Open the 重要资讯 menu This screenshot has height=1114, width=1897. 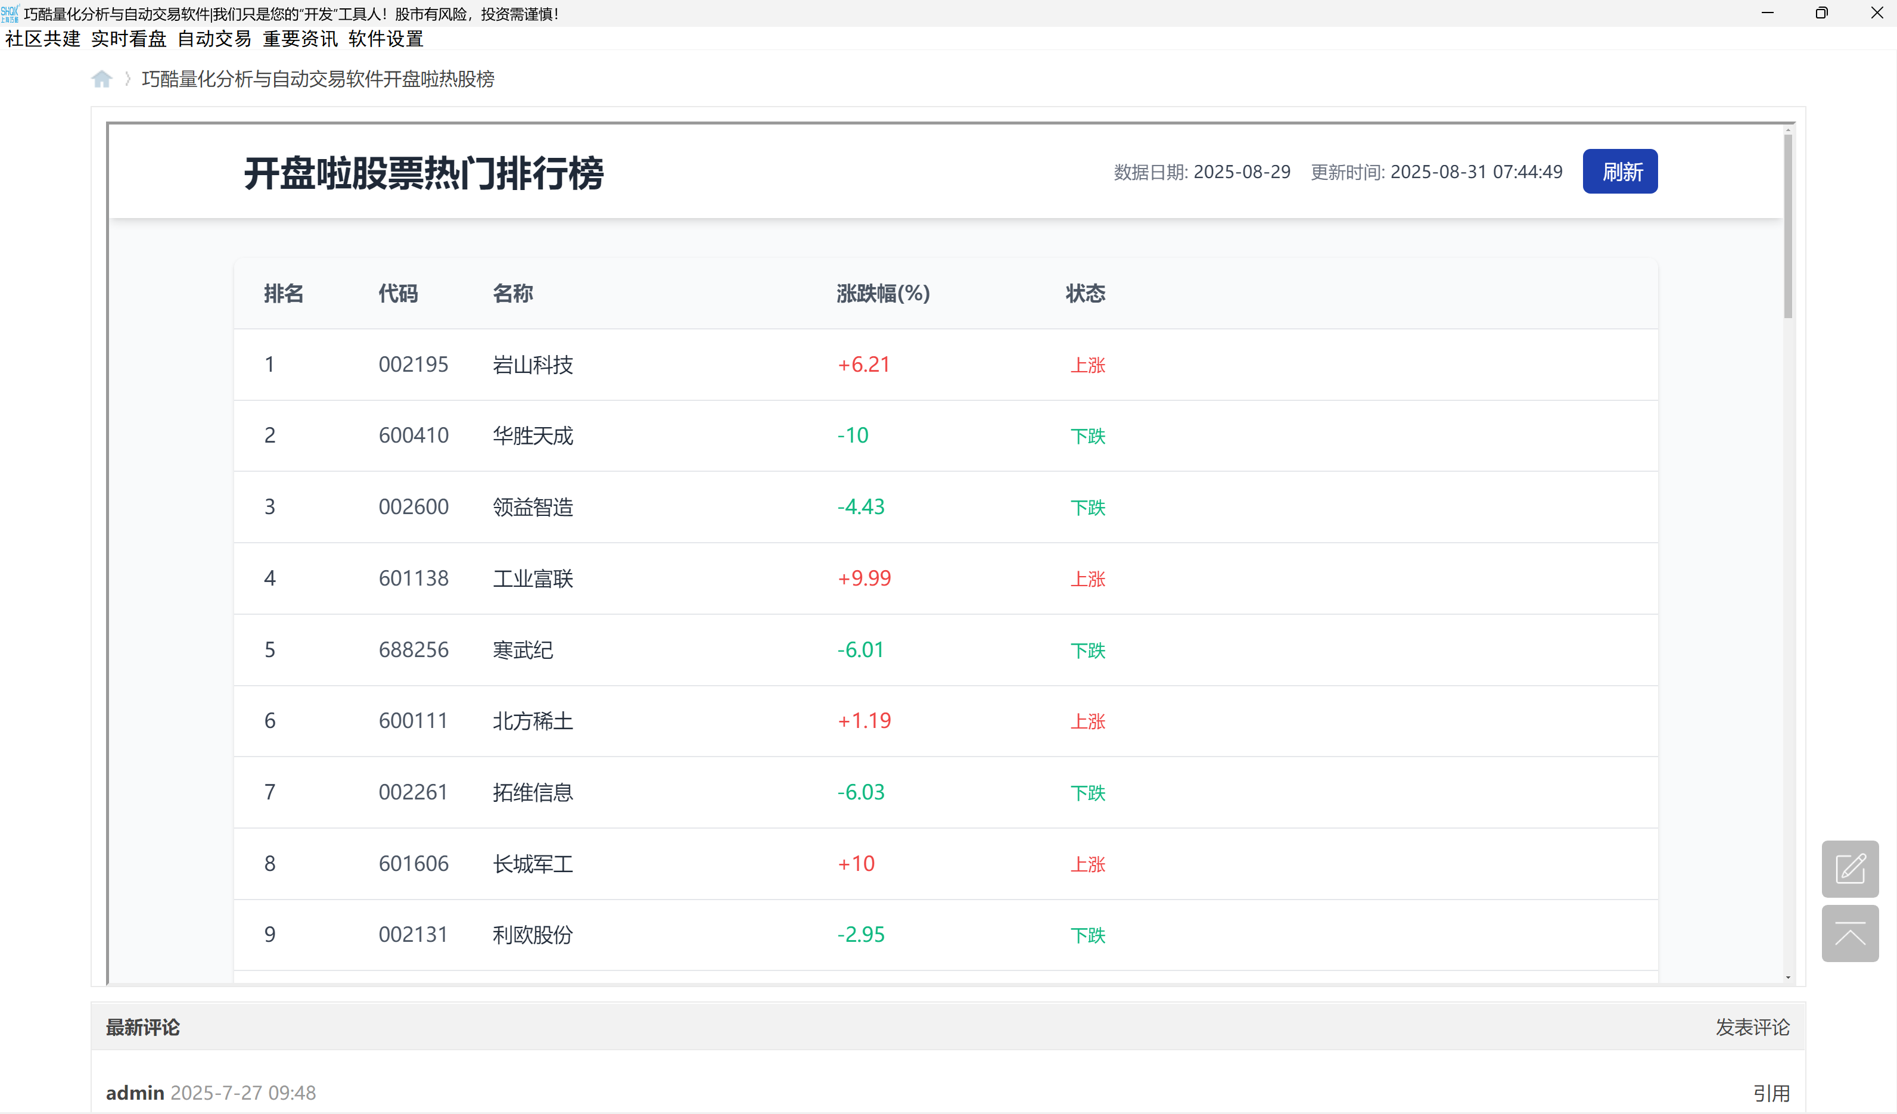(x=300, y=38)
